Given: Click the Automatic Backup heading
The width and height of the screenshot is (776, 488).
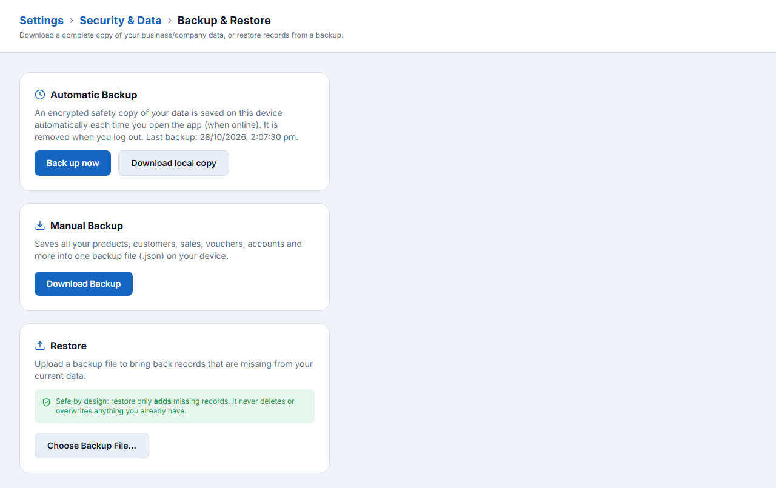Looking at the screenshot, I should click(94, 95).
